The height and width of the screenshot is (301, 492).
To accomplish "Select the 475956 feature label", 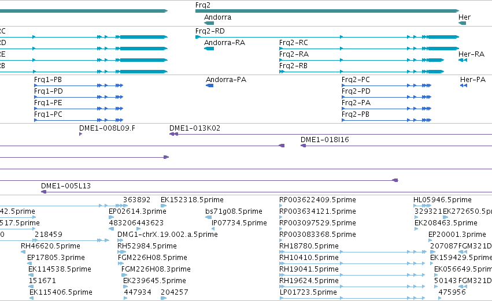I will tap(452, 292).
